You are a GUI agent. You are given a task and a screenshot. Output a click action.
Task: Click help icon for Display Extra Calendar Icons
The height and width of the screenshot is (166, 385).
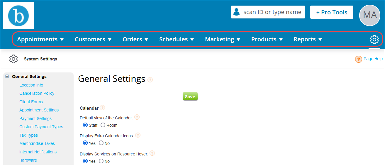(138, 135)
